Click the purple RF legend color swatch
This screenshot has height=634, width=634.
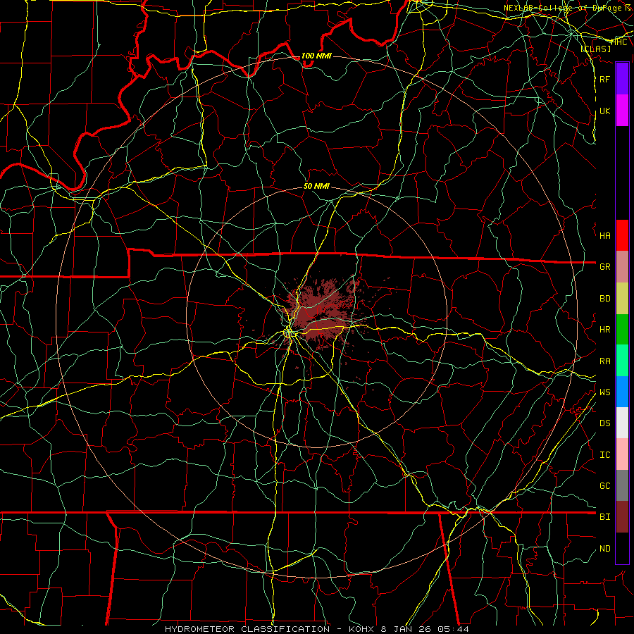(x=622, y=79)
